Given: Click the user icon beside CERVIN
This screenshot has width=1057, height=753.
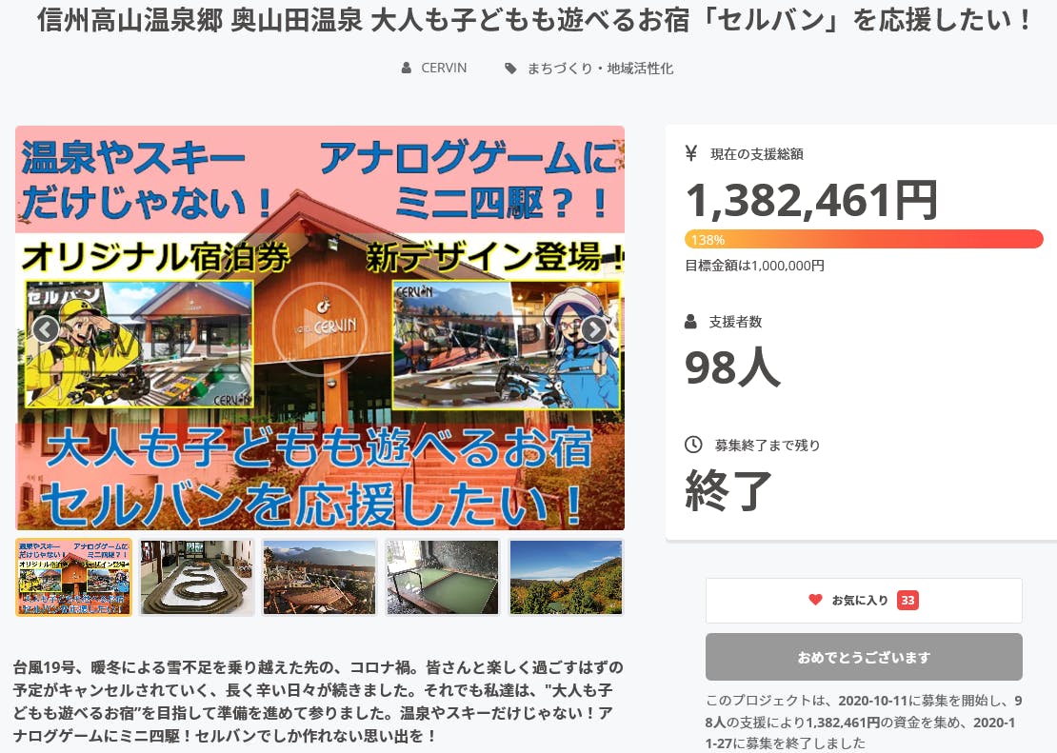Looking at the screenshot, I should click(x=407, y=69).
